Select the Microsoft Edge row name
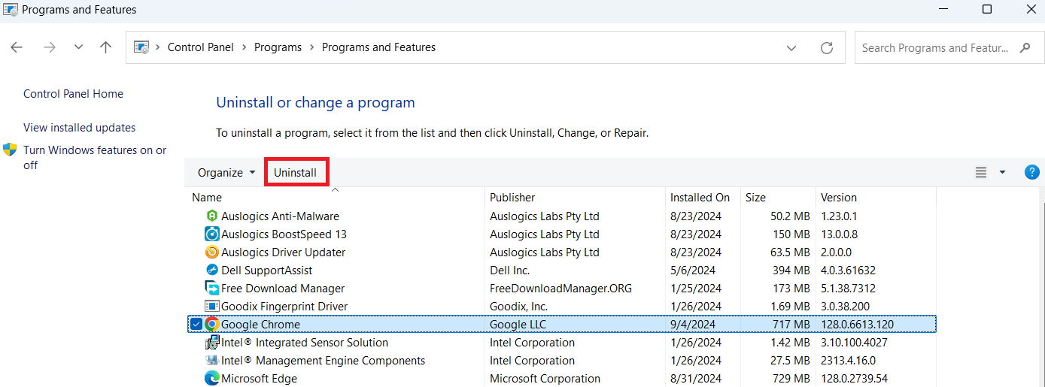 (x=259, y=379)
